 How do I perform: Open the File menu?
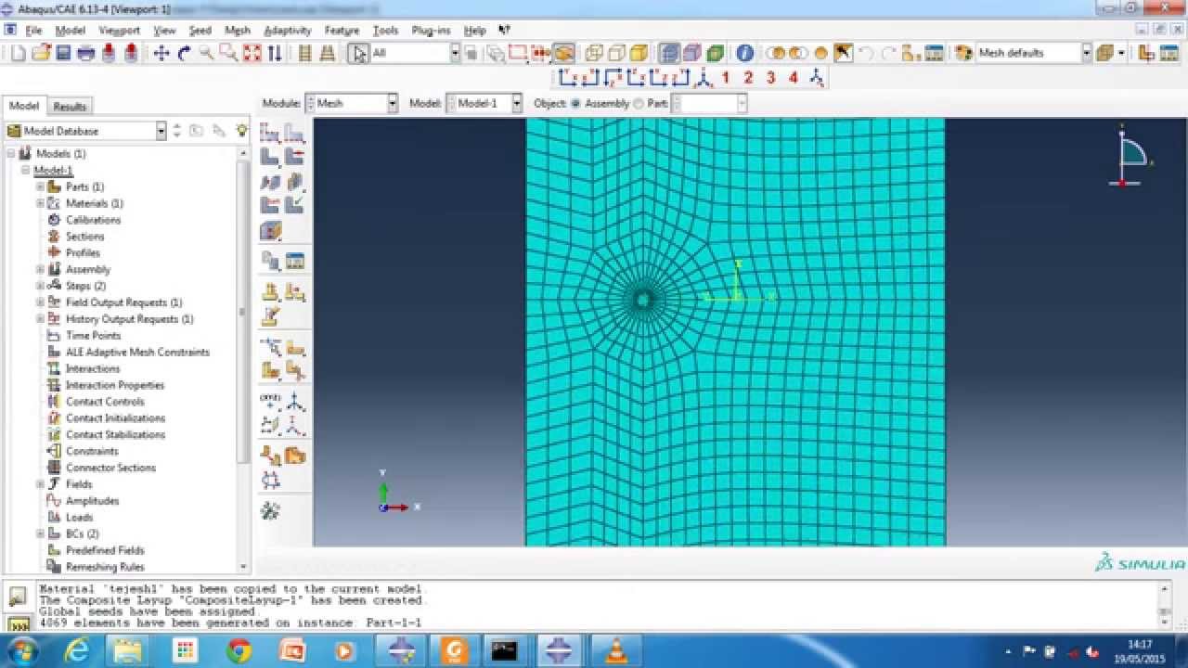coord(33,31)
